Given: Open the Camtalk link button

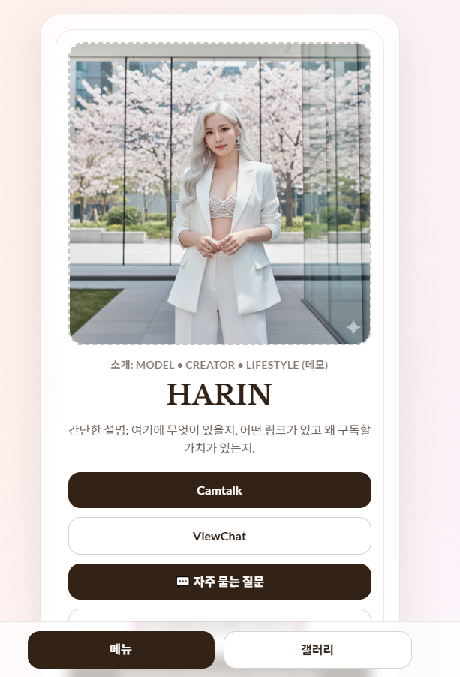Looking at the screenshot, I should (x=220, y=490).
